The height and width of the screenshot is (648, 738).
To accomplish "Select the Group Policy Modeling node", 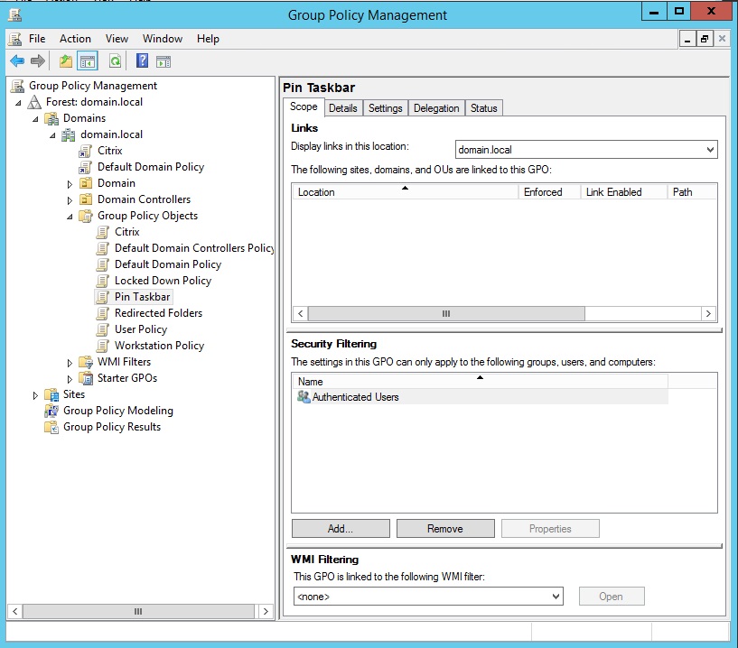I will [117, 411].
